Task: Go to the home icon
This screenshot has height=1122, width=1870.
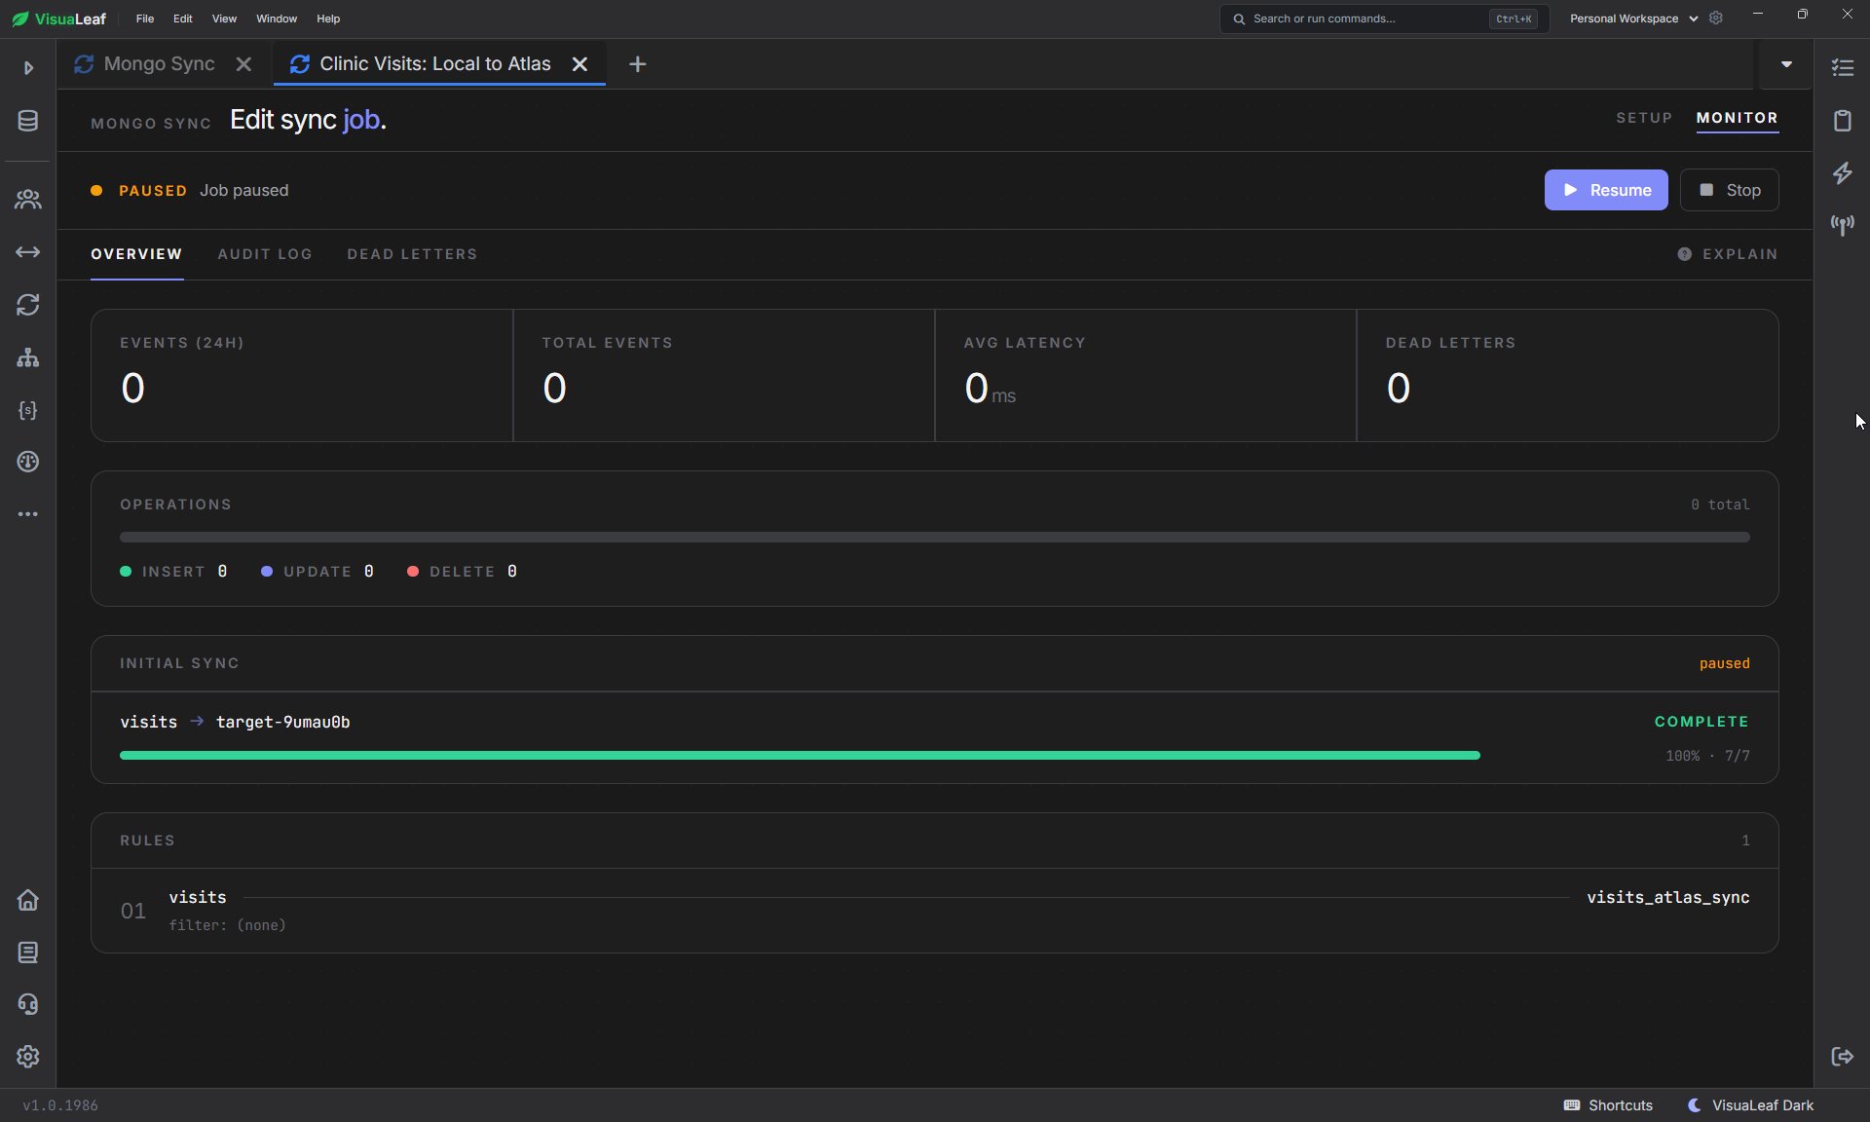Action: (x=28, y=900)
